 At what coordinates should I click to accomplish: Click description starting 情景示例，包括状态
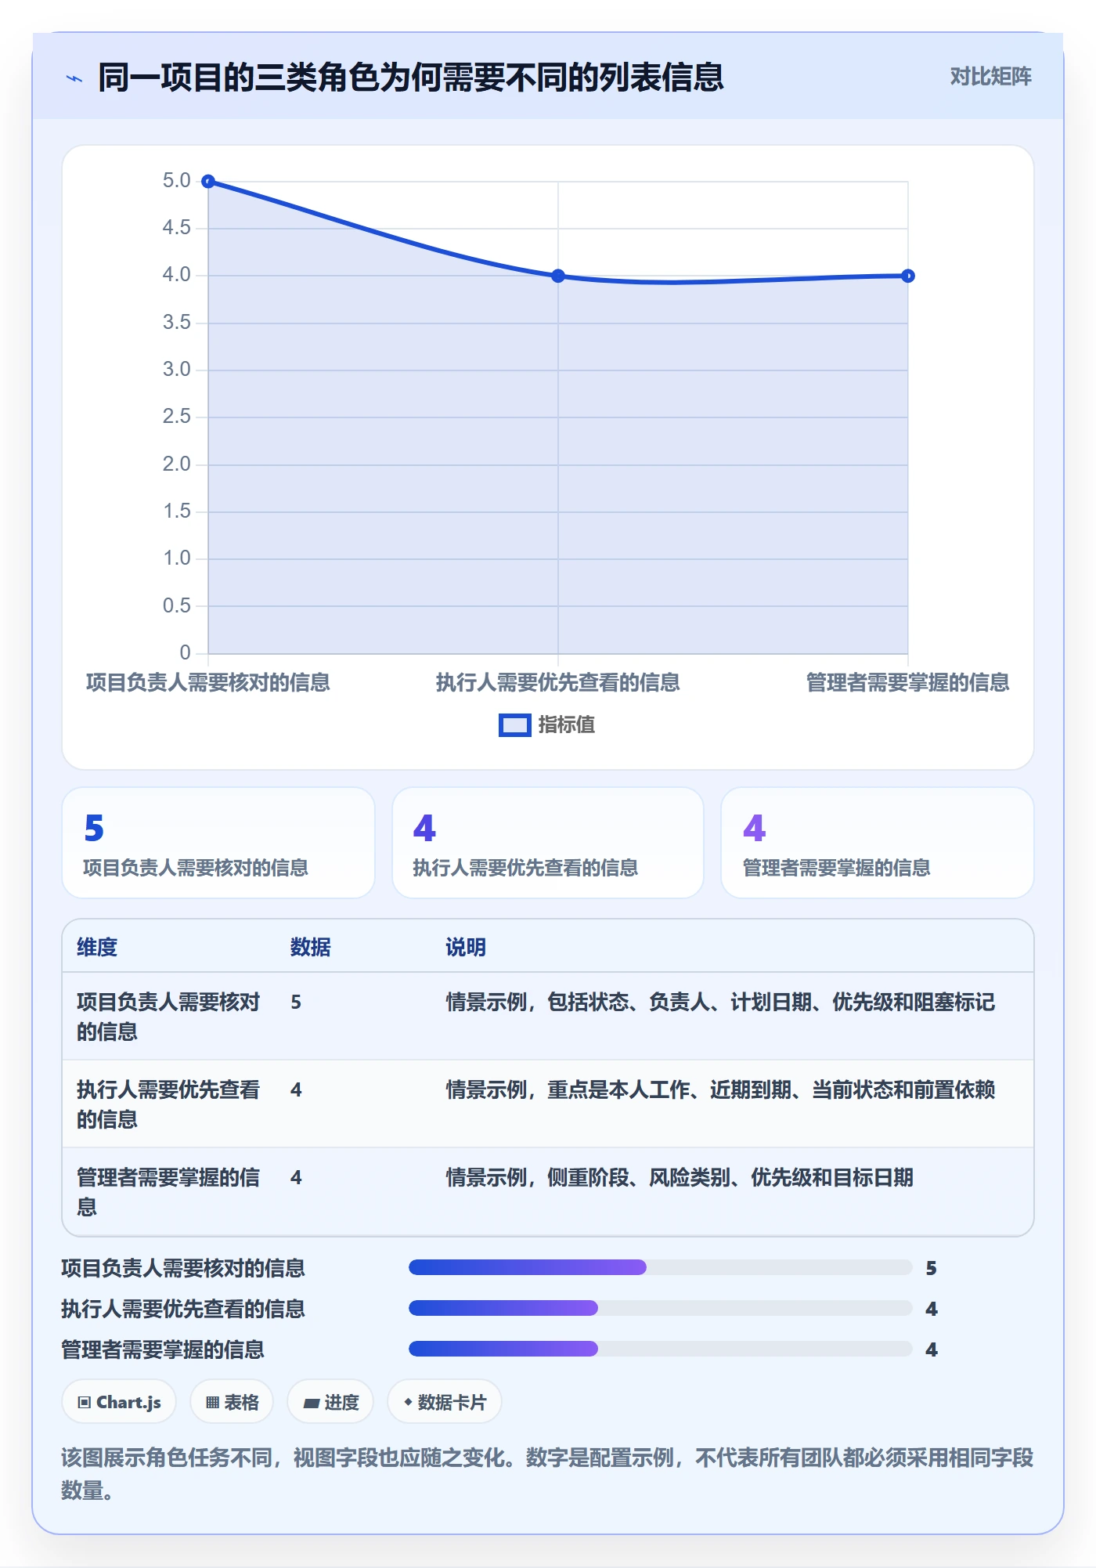[x=720, y=1003]
